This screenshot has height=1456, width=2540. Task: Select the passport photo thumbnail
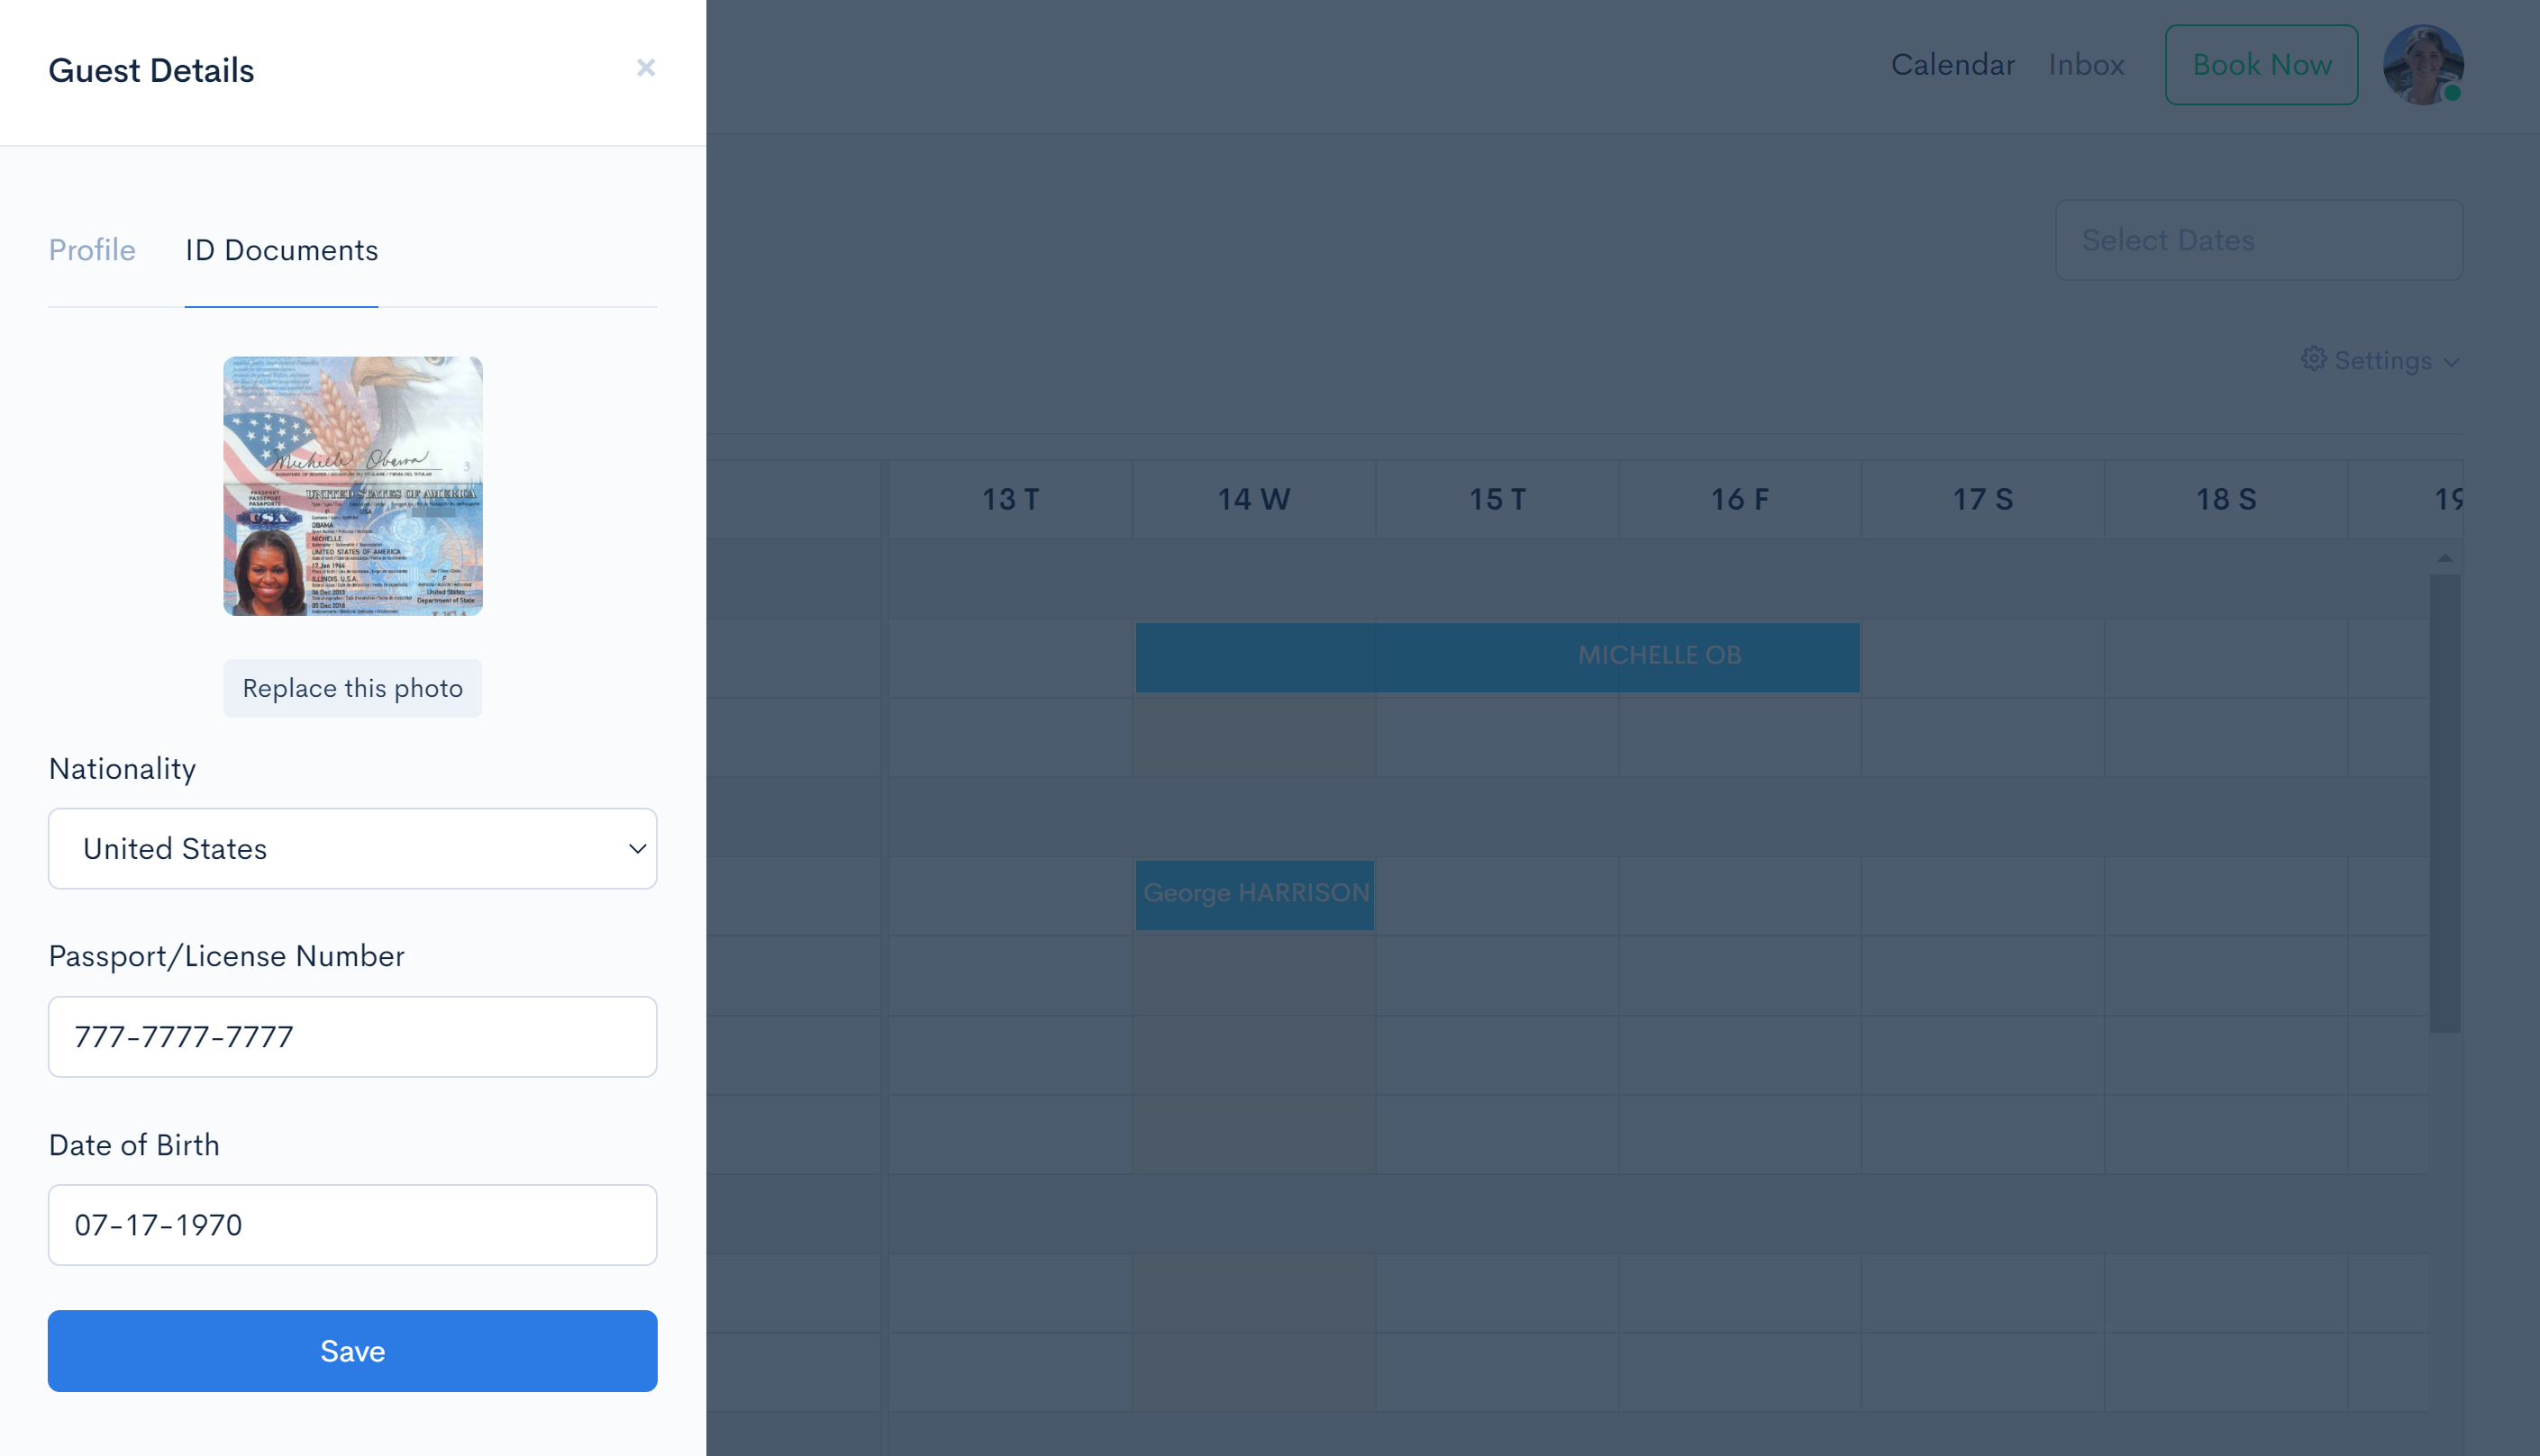click(352, 484)
